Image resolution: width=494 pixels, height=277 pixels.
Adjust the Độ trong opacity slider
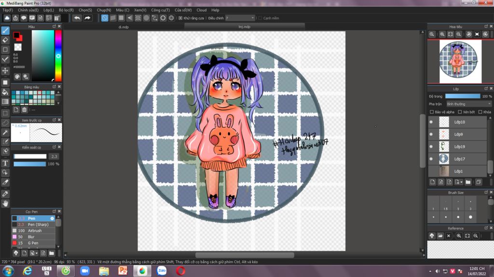463,96
